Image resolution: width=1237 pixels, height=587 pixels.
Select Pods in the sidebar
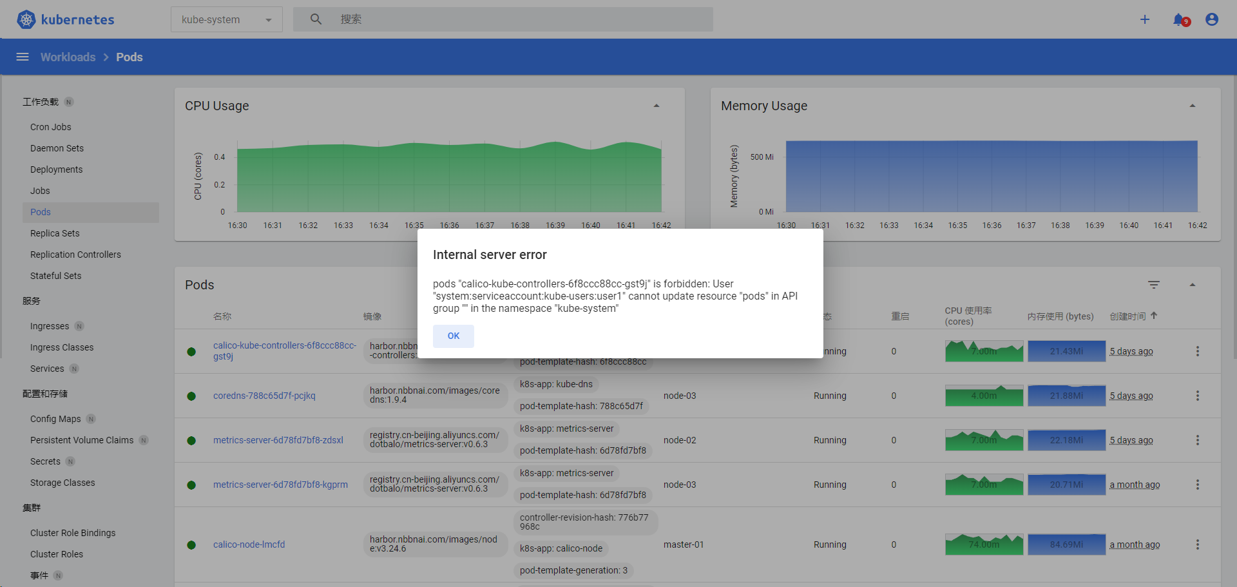pyautogui.click(x=91, y=212)
